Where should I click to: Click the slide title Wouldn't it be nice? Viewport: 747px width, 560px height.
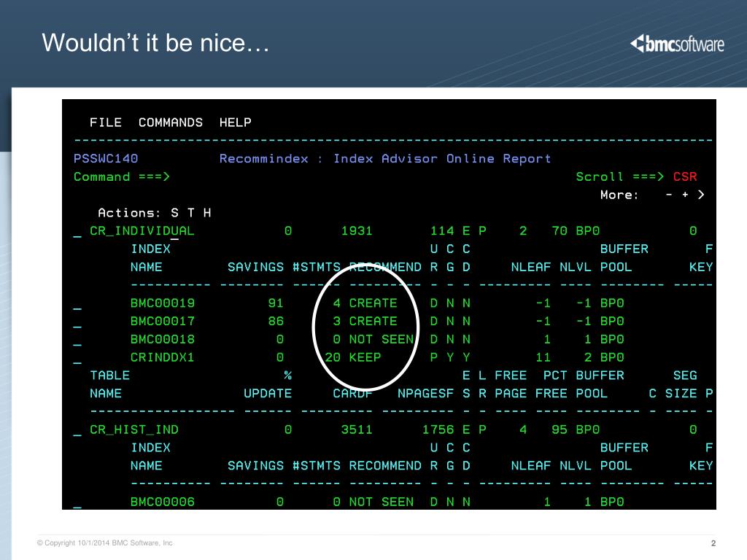click(155, 42)
